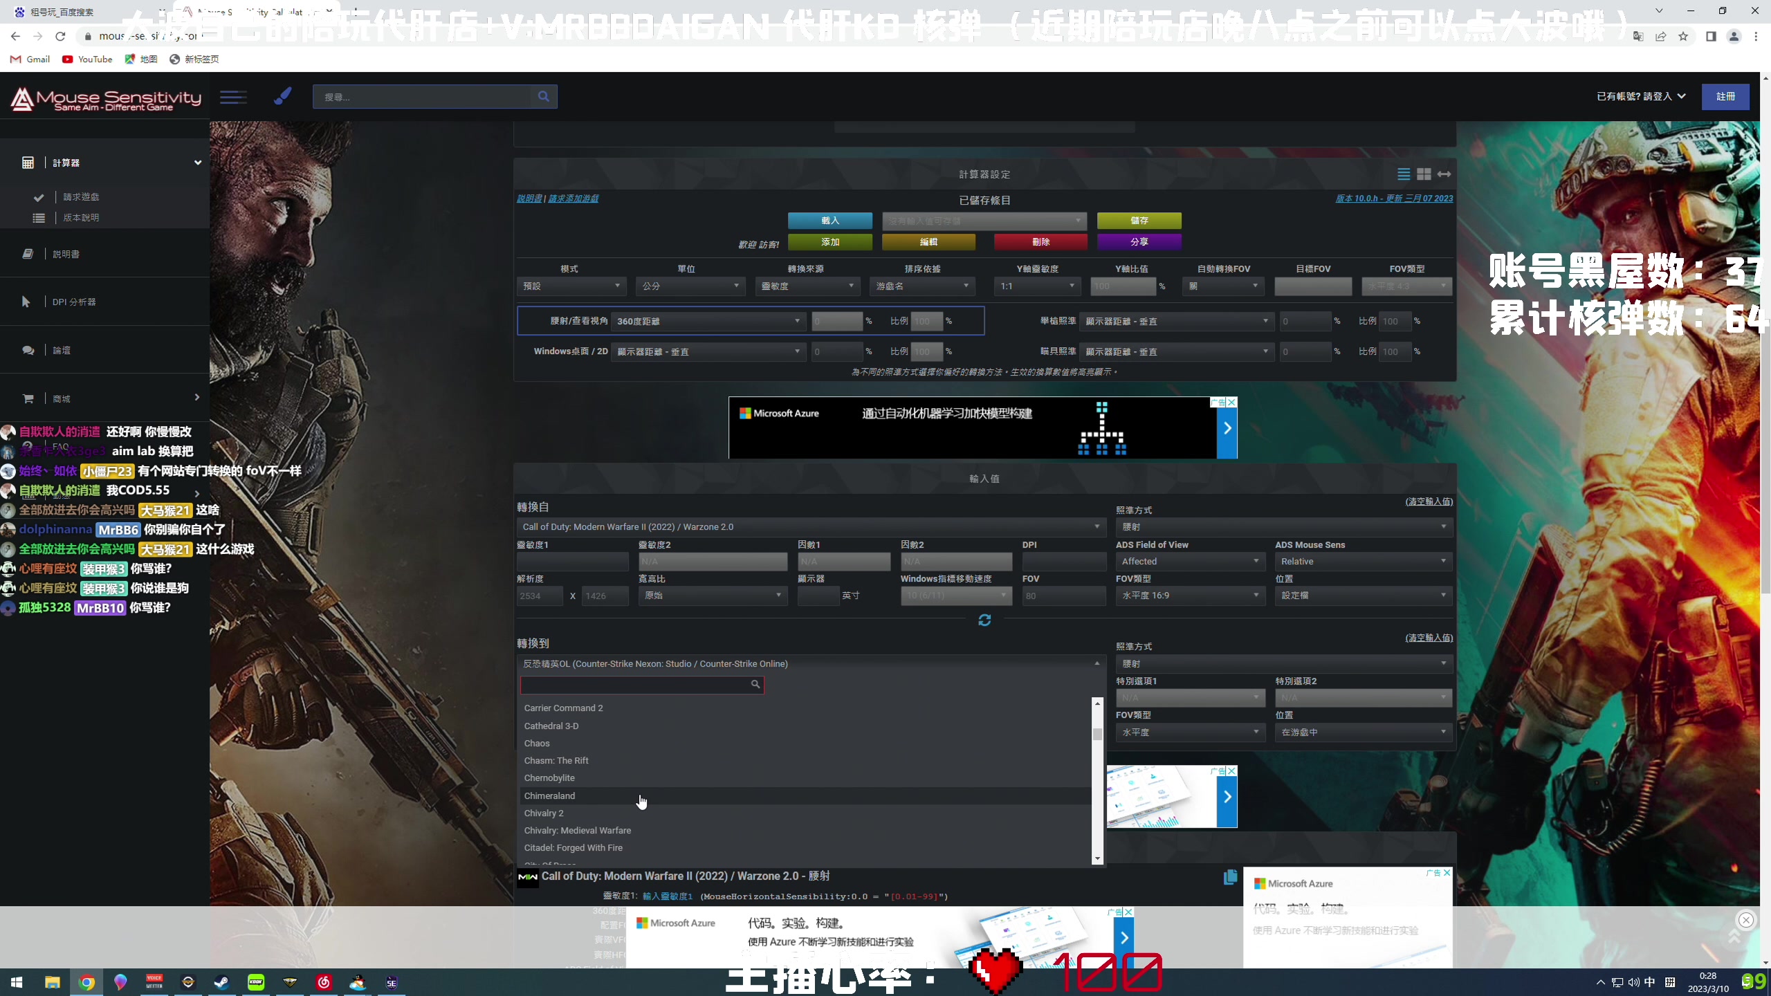Open the hamburger menu icon
Viewport: 1771px width, 996px height.
[x=233, y=97]
